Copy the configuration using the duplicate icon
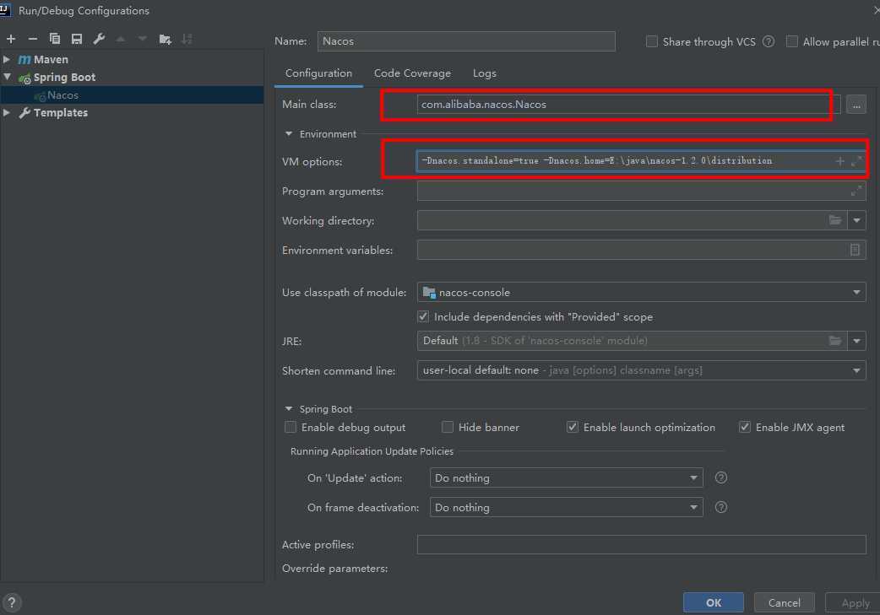 coord(54,39)
